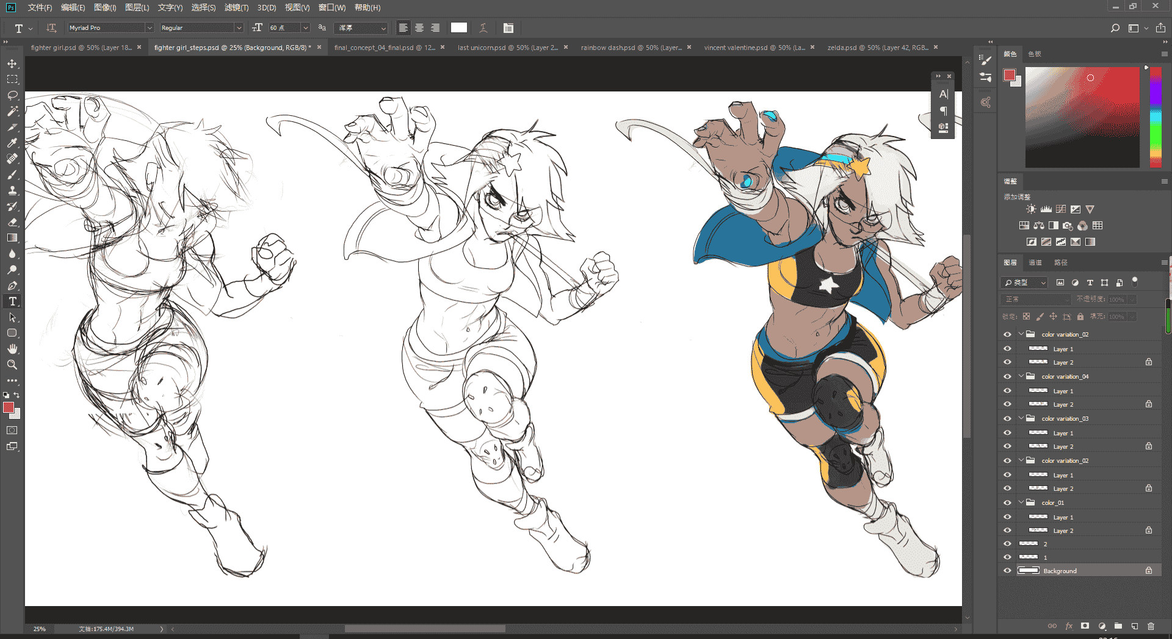The image size is (1172, 639).
Task: Select the Zoom tool in the toolbox
Action: click(x=12, y=365)
